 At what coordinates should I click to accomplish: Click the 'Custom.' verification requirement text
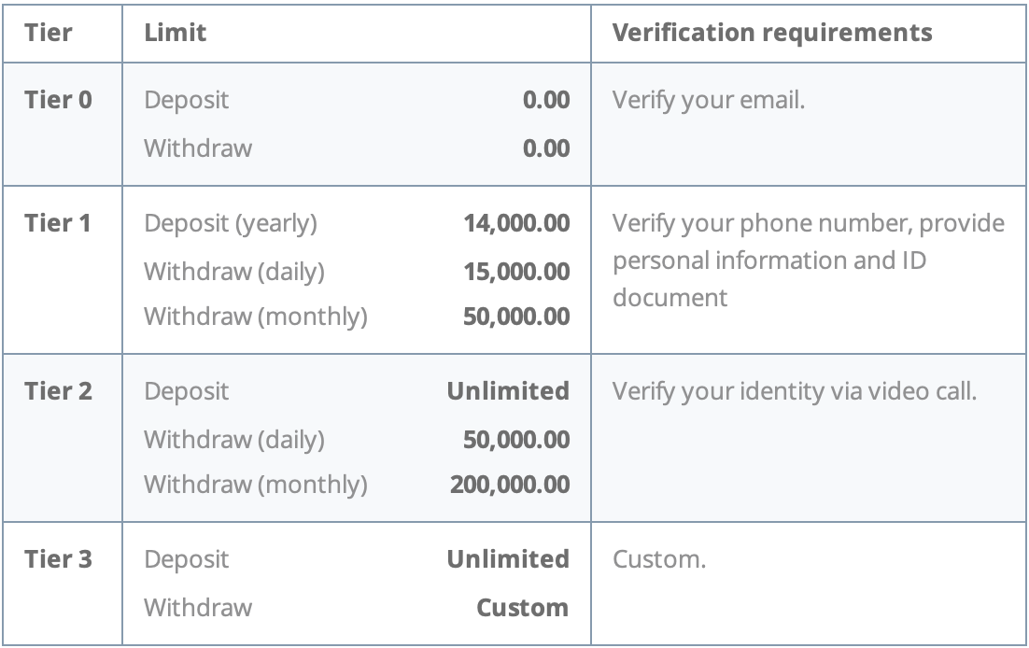click(x=659, y=559)
